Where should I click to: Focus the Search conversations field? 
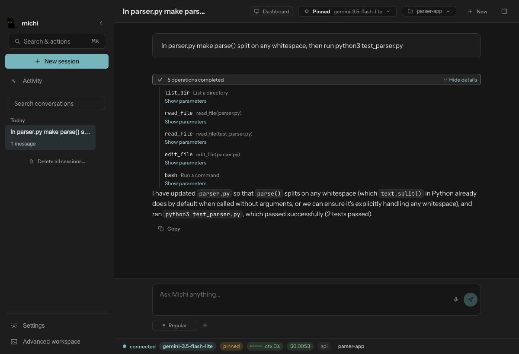tap(57, 104)
